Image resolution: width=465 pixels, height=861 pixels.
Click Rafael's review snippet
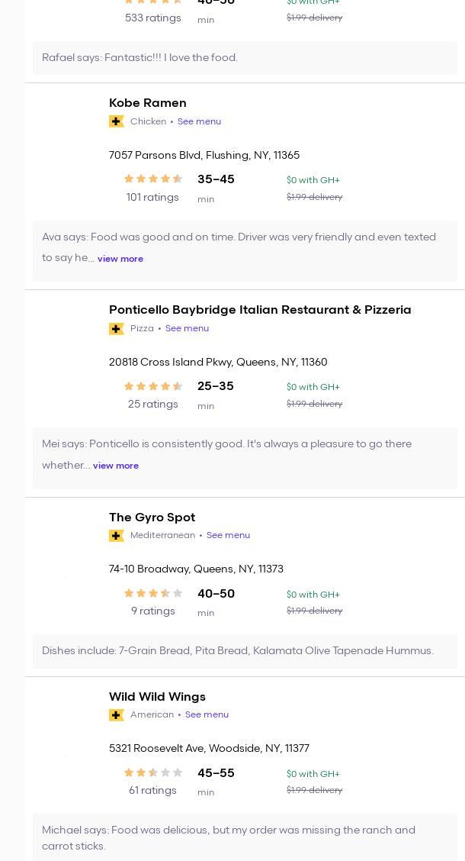(x=140, y=58)
